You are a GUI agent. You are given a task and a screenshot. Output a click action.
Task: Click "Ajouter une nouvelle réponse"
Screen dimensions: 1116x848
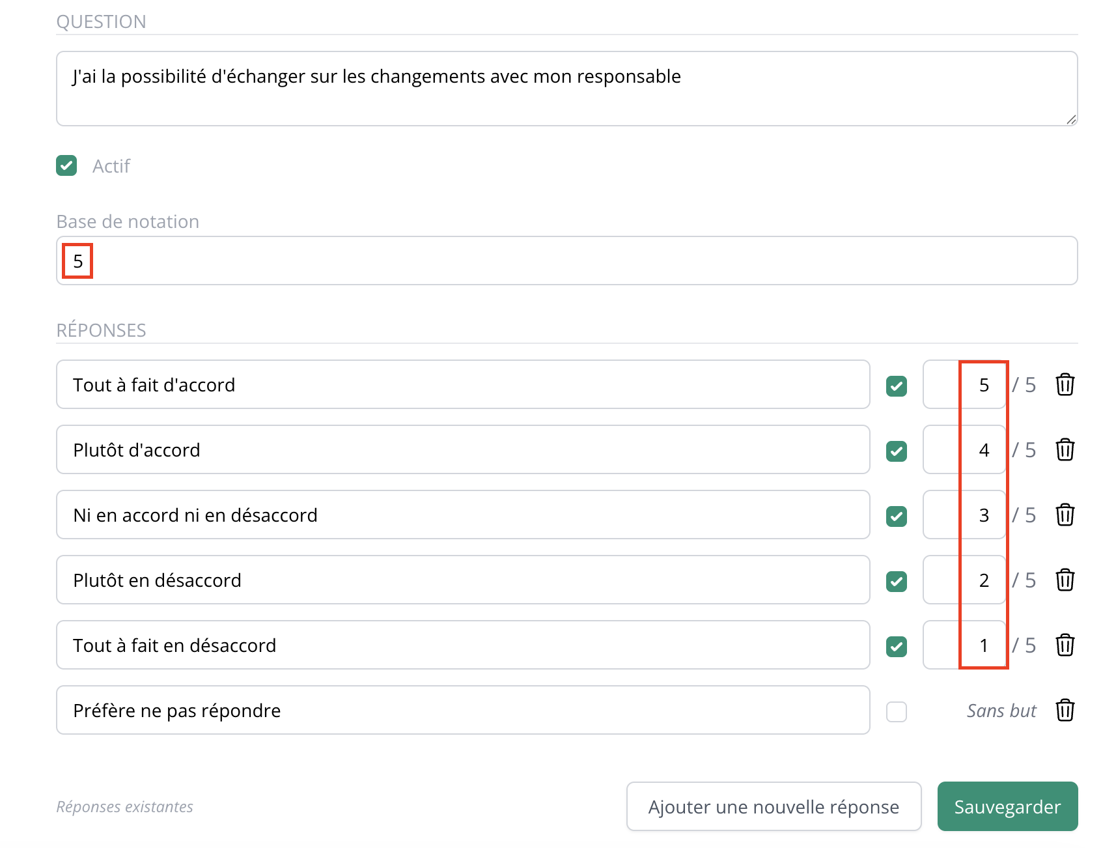[774, 806]
